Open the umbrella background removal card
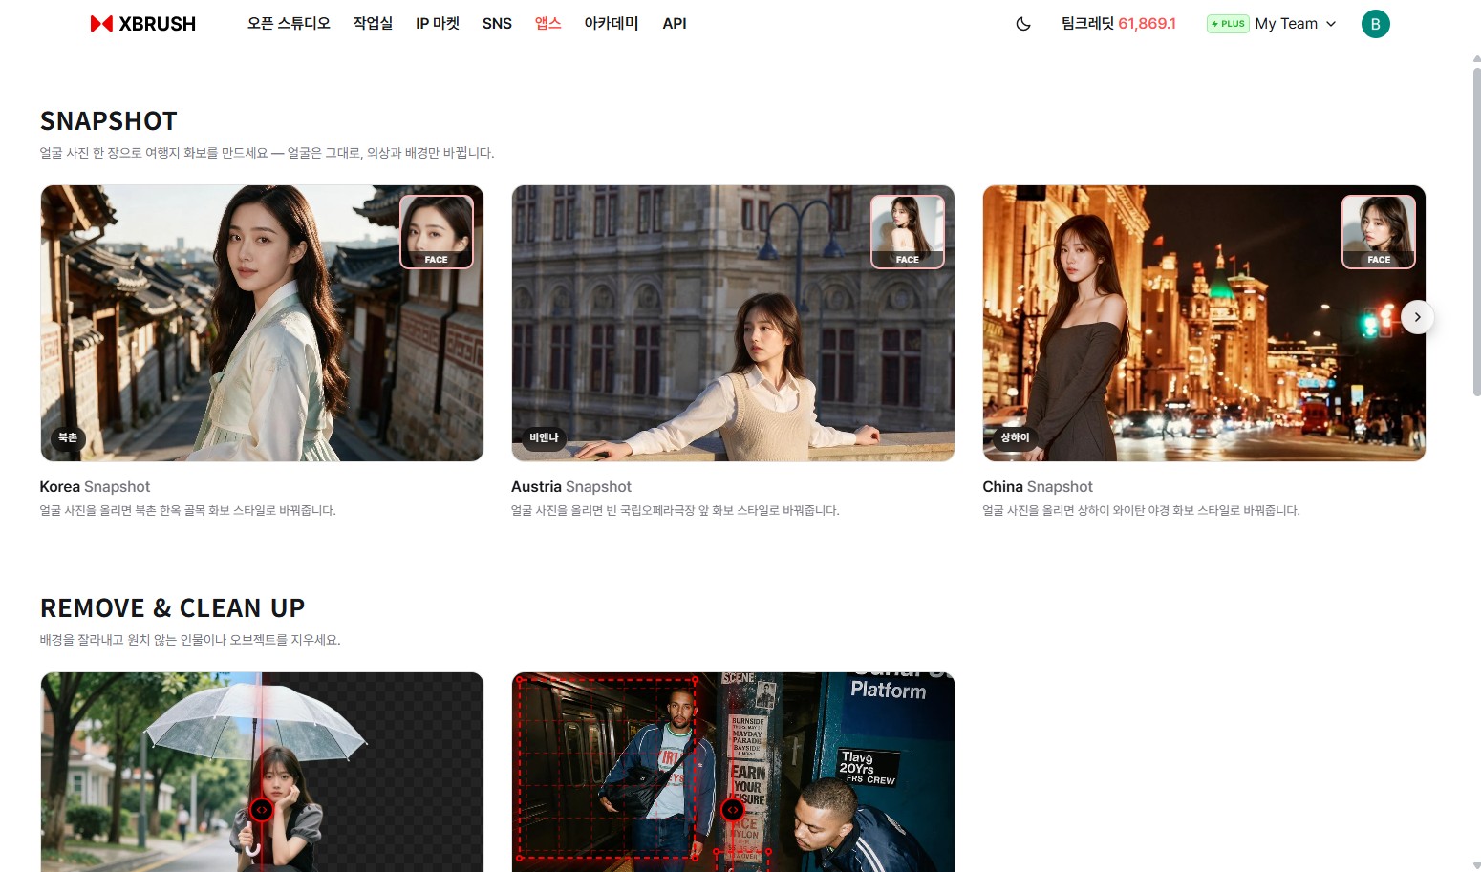Viewport: 1481px width, 872px height. coord(262,772)
